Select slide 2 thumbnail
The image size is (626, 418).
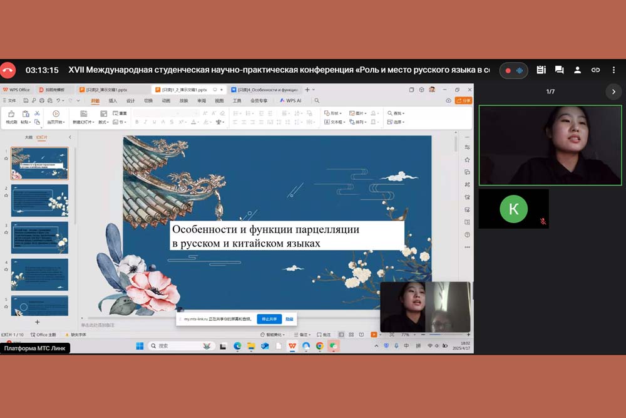click(39, 201)
